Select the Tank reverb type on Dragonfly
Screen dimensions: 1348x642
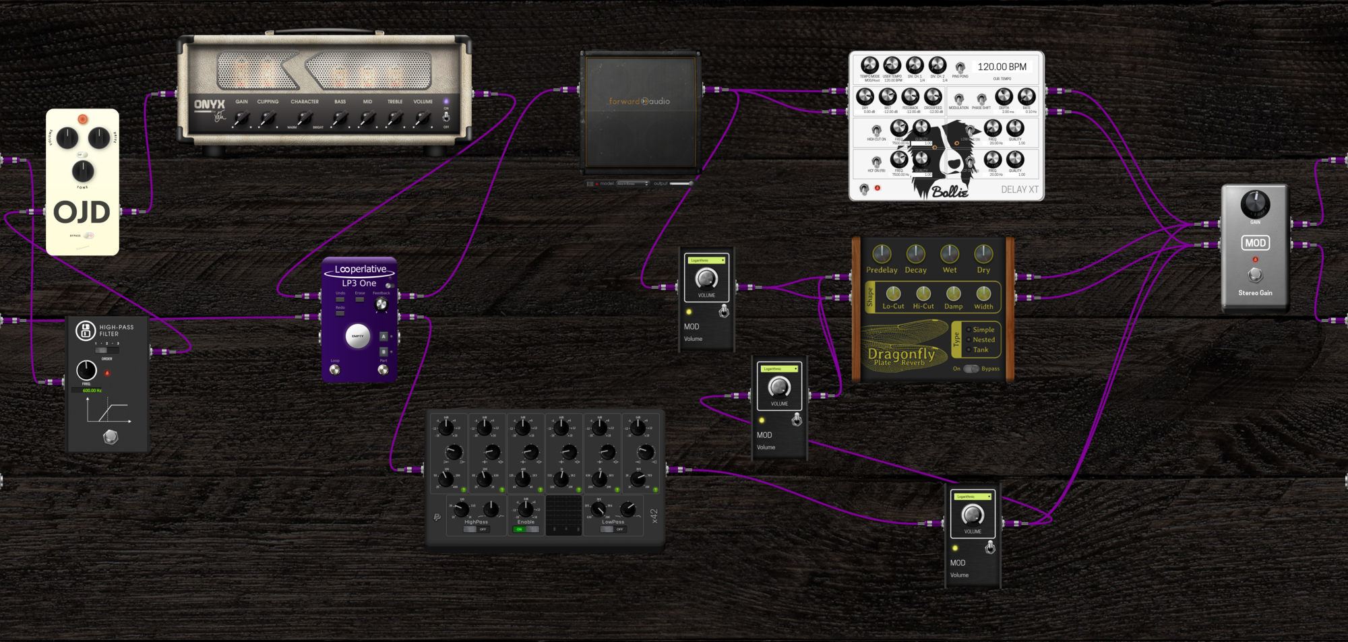978,350
